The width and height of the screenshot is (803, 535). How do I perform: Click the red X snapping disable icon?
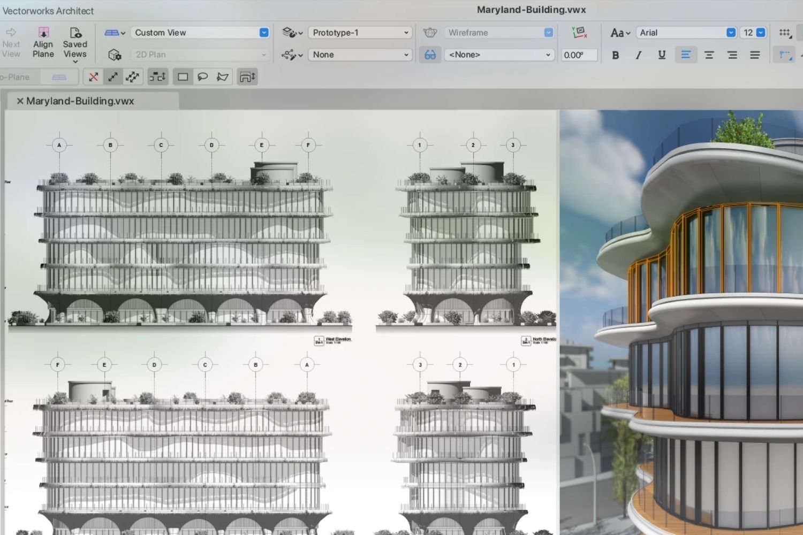[x=93, y=77]
